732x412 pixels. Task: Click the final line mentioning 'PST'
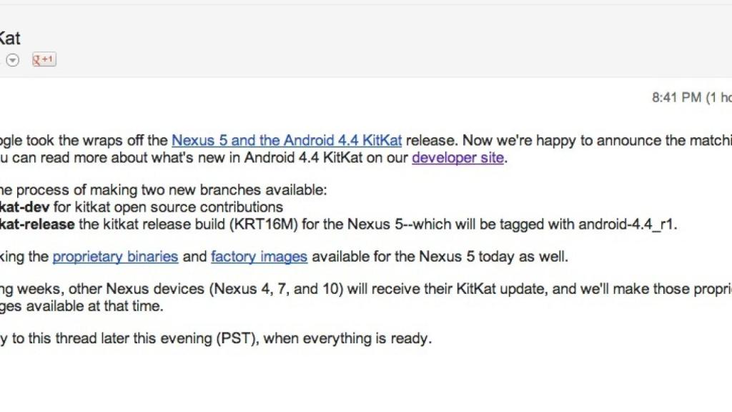point(214,338)
